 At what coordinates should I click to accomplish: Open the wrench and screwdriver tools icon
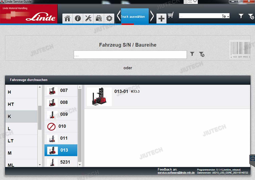(88, 18)
